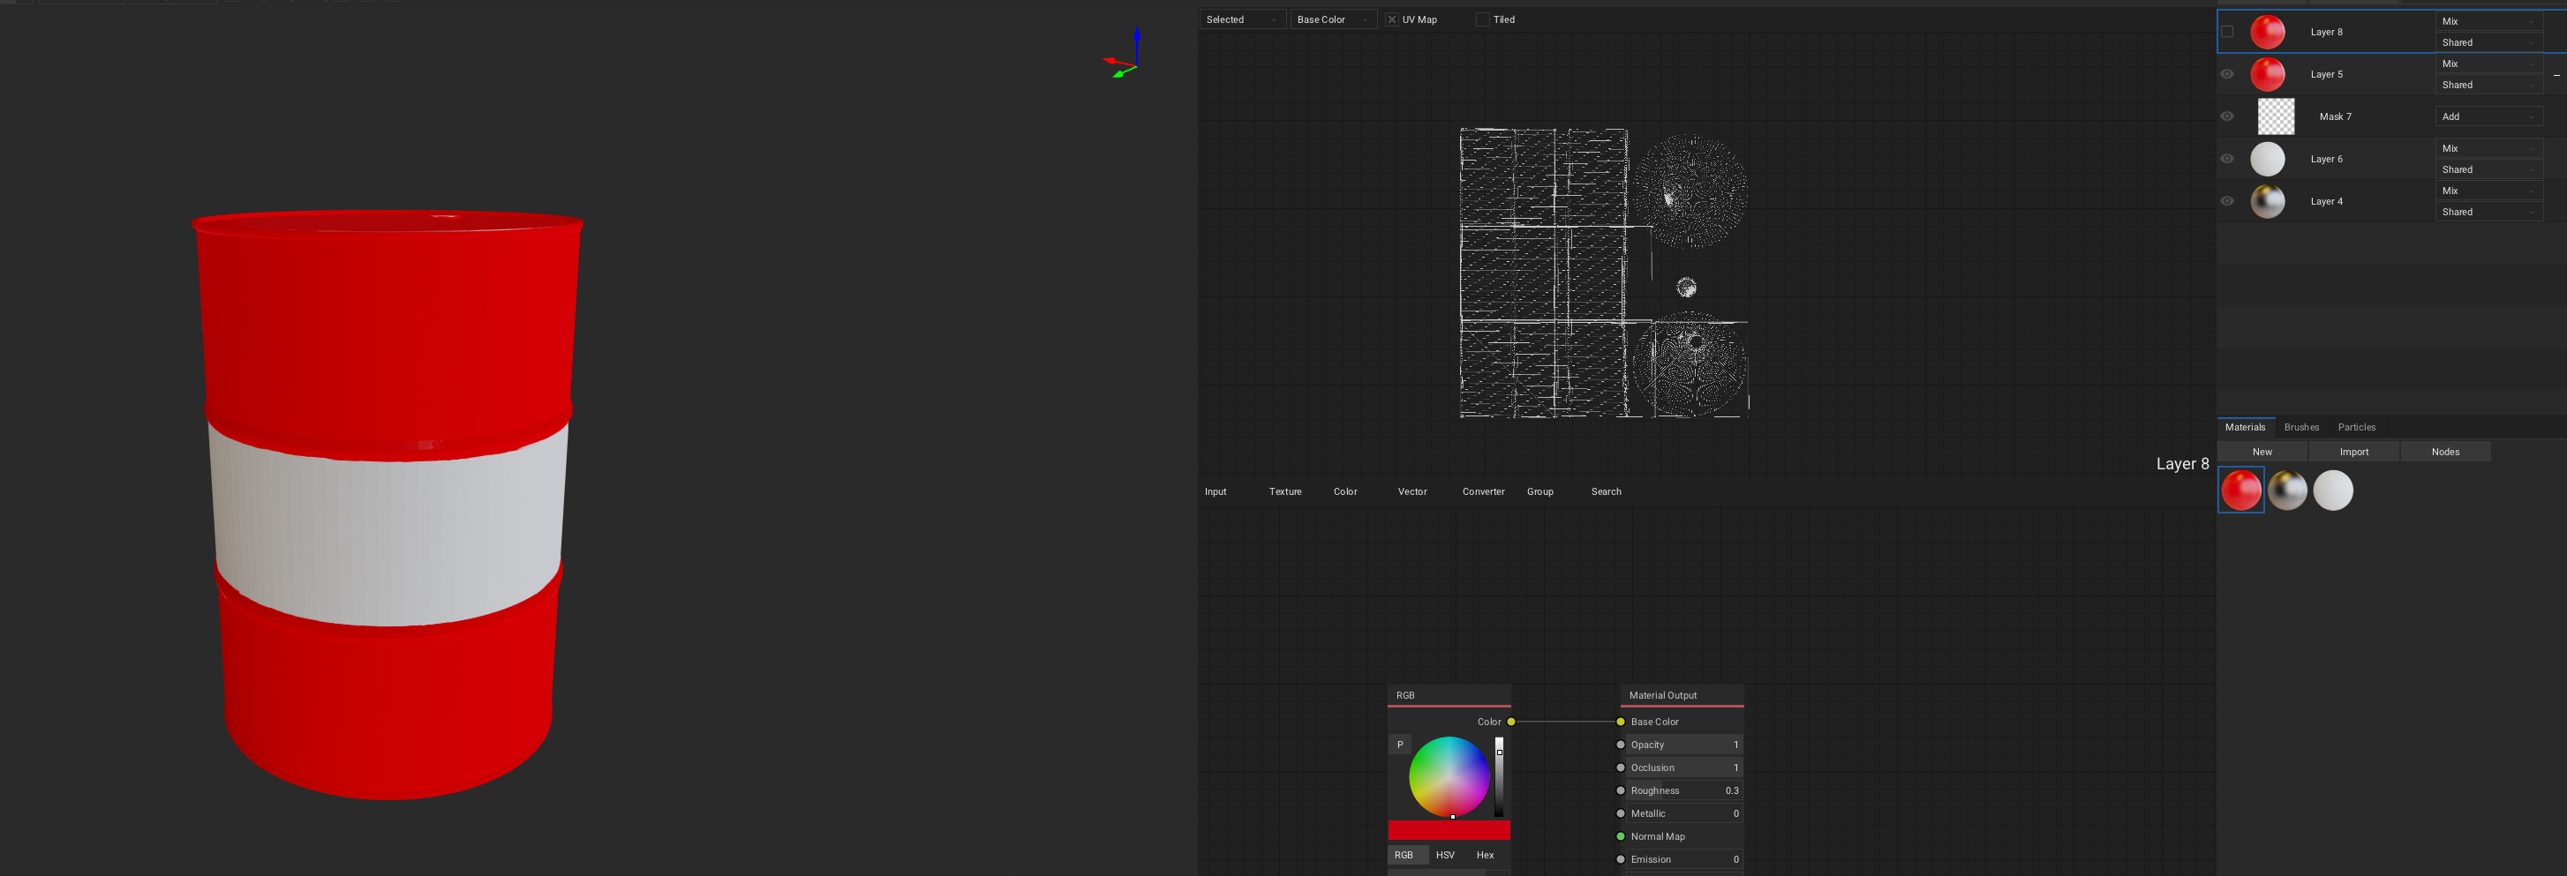Viewport: 2567px width, 876px height.
Task: Collapse Layer 5 with minus button
Action: 2556,75
